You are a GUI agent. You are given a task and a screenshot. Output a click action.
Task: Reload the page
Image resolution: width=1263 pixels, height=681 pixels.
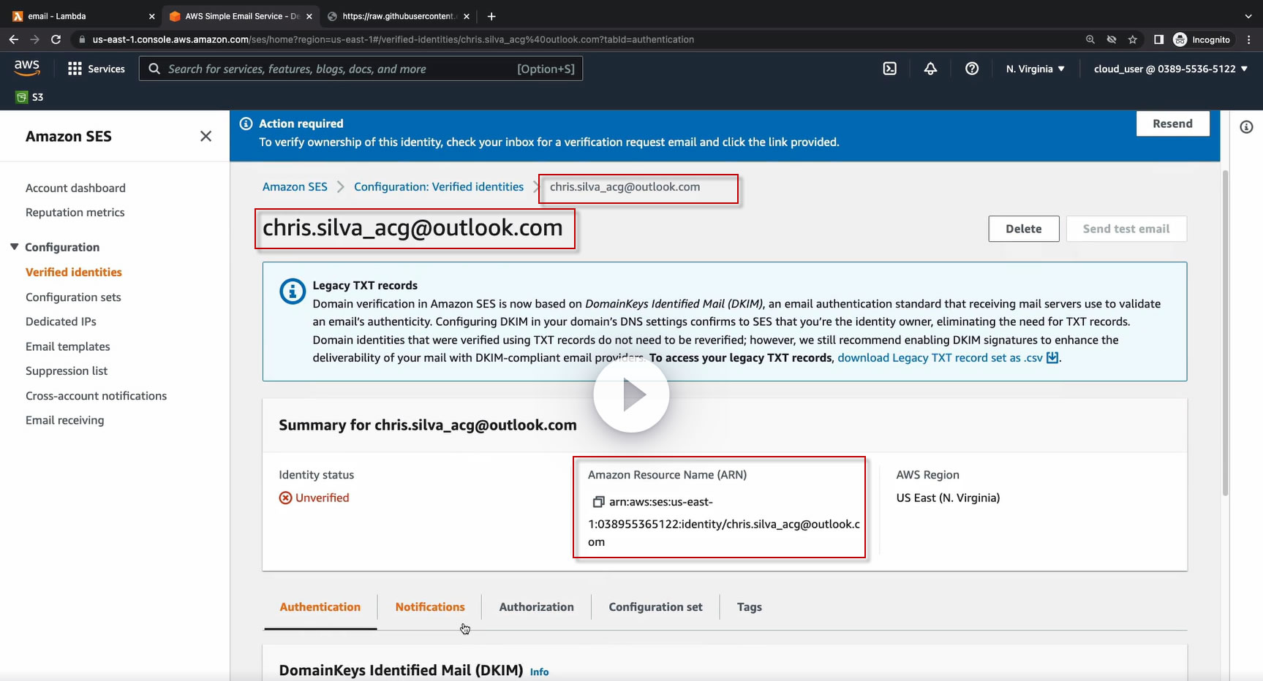click(56, 39)
